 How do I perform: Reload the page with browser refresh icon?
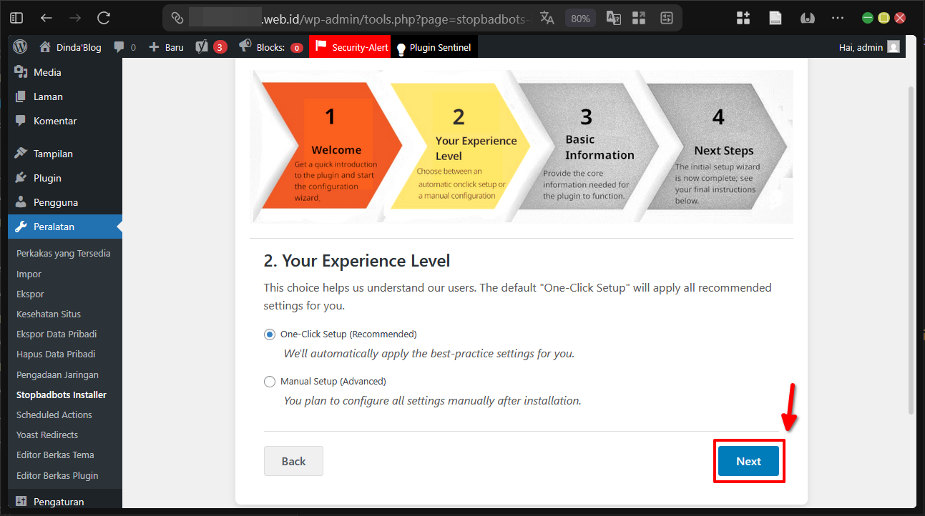click(104, 18)
